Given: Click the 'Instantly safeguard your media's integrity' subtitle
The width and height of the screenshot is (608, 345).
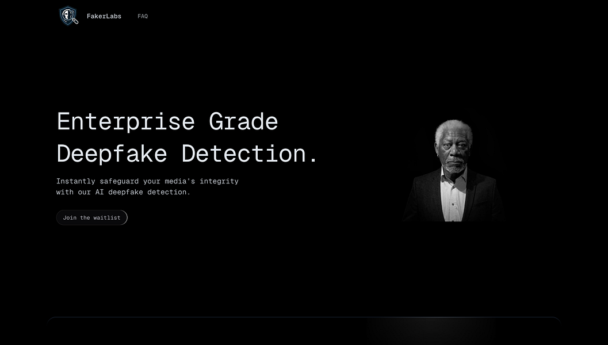Looking at the screenshot, I should [x=147, y=186].
